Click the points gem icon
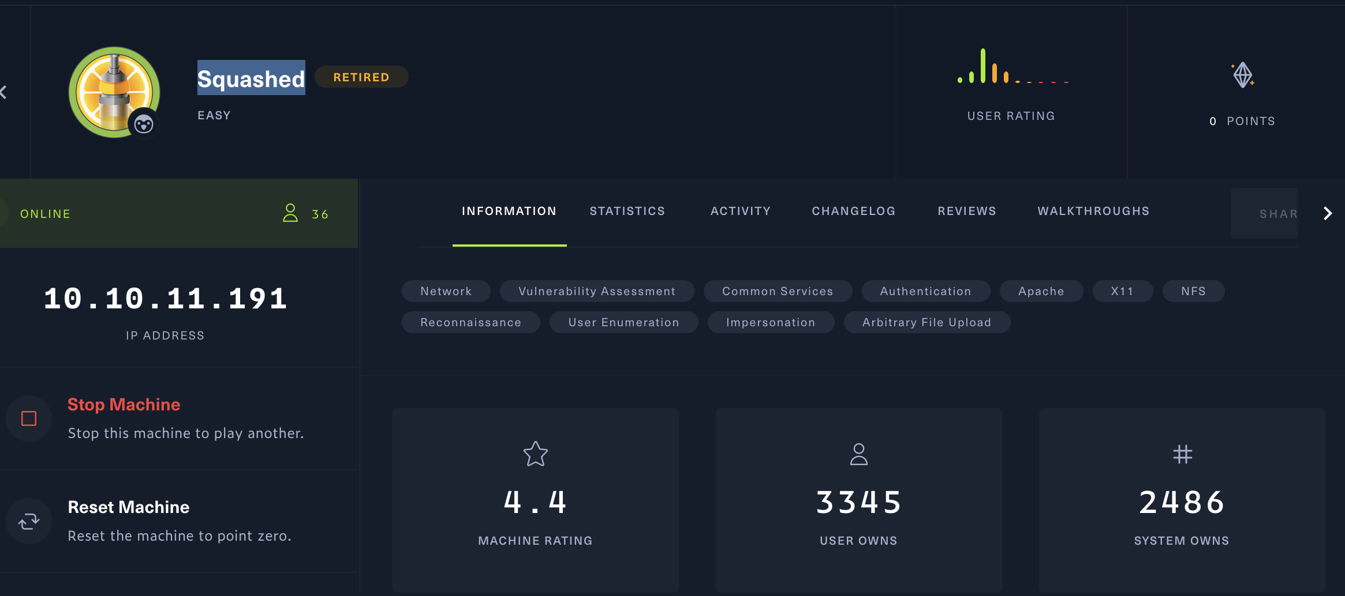The image size is (1345, 596). click(x=1242, y=75)
